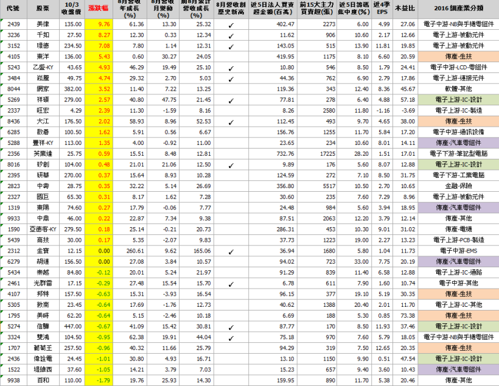The width and height of the screenshot is (499, 386).
Task: Click the yellow cell showing 8.27
Action: pyautogui.click(x=99, y=35)
